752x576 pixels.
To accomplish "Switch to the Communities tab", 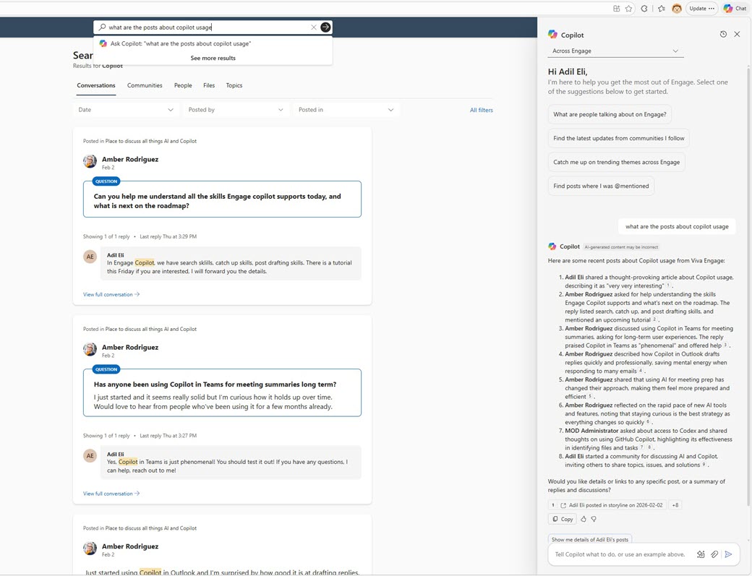I will coord(144,85).
